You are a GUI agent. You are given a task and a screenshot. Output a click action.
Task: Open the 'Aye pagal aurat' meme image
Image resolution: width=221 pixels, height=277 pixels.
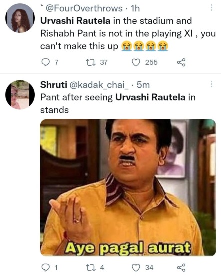[128, 187]
